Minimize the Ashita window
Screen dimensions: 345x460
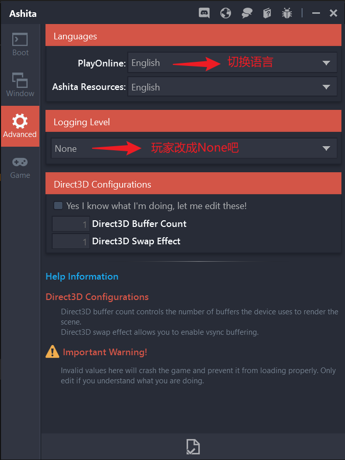316,13
